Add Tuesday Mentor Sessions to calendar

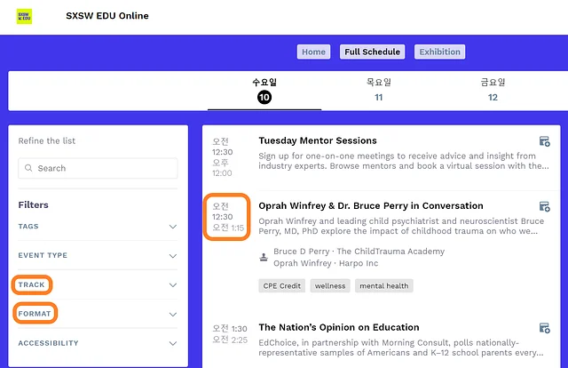pos(544,142)
